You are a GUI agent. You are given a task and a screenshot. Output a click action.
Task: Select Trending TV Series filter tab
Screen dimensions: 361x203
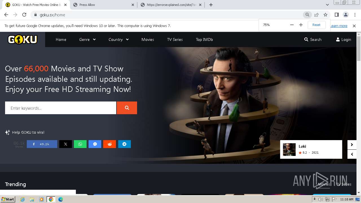click(x=344, y=184)
